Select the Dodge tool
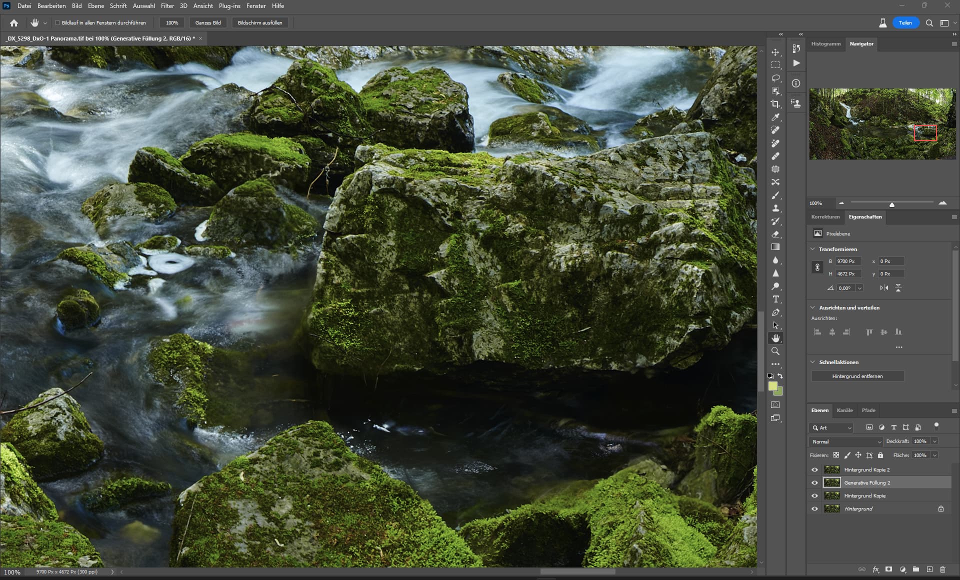Viewport: 960px width, 580px height. tap(775, 286)
